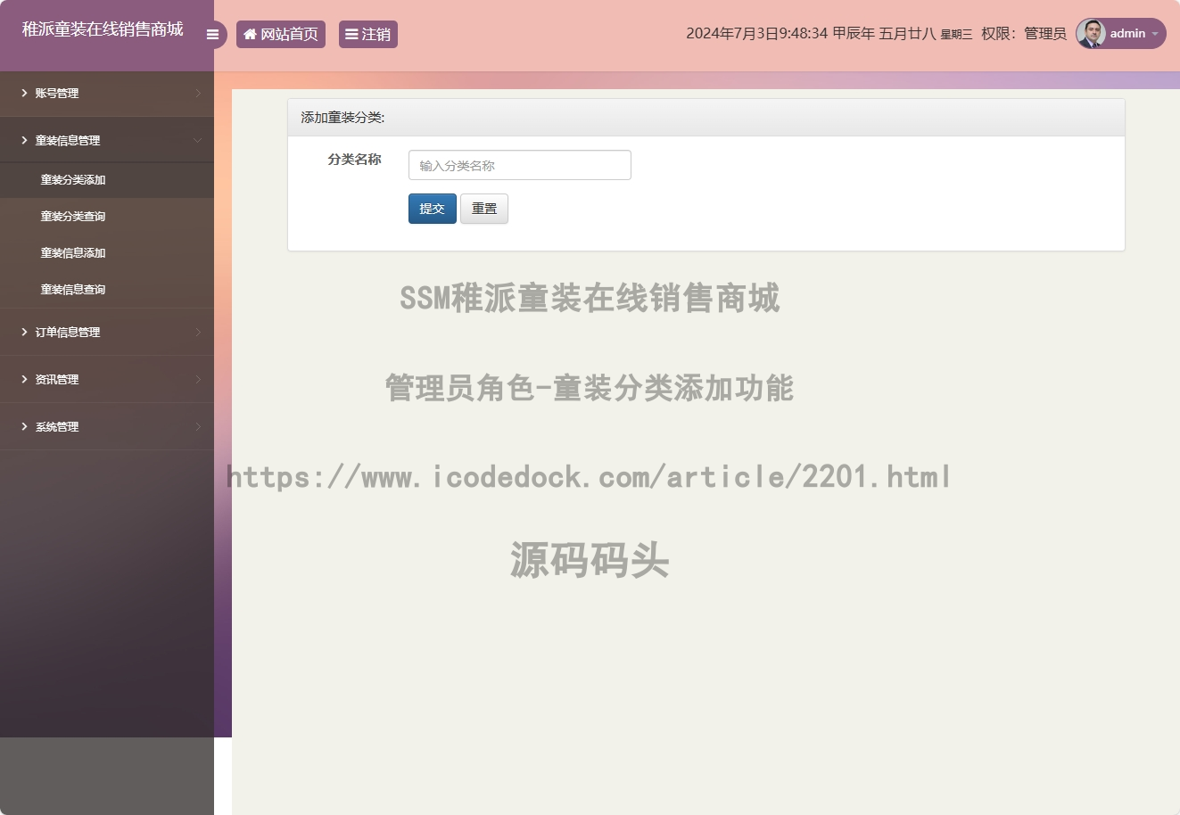Click the 稚派童装在线销售商城 site title
This screenshot has width=1180, height=815.
pyautogui.click(x=103, y=29)
